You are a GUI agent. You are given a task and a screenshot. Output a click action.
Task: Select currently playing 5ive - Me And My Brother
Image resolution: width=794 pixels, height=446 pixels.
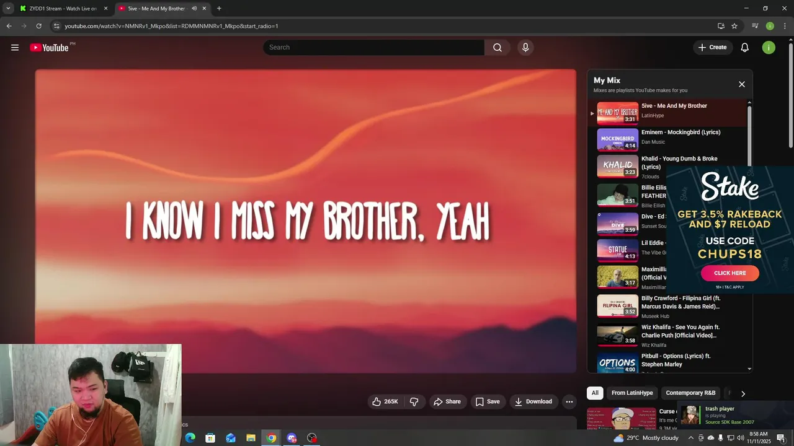click(669, 113)
